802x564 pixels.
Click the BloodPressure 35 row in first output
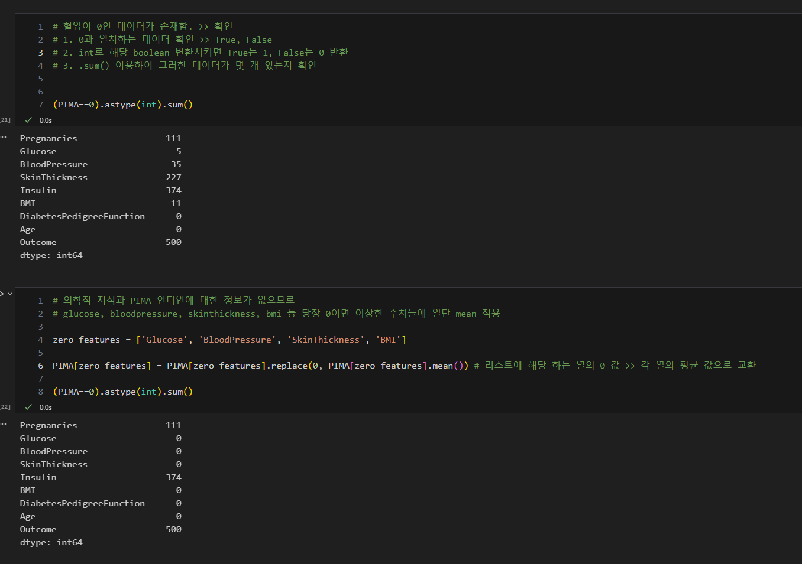[x=101, y=164]
